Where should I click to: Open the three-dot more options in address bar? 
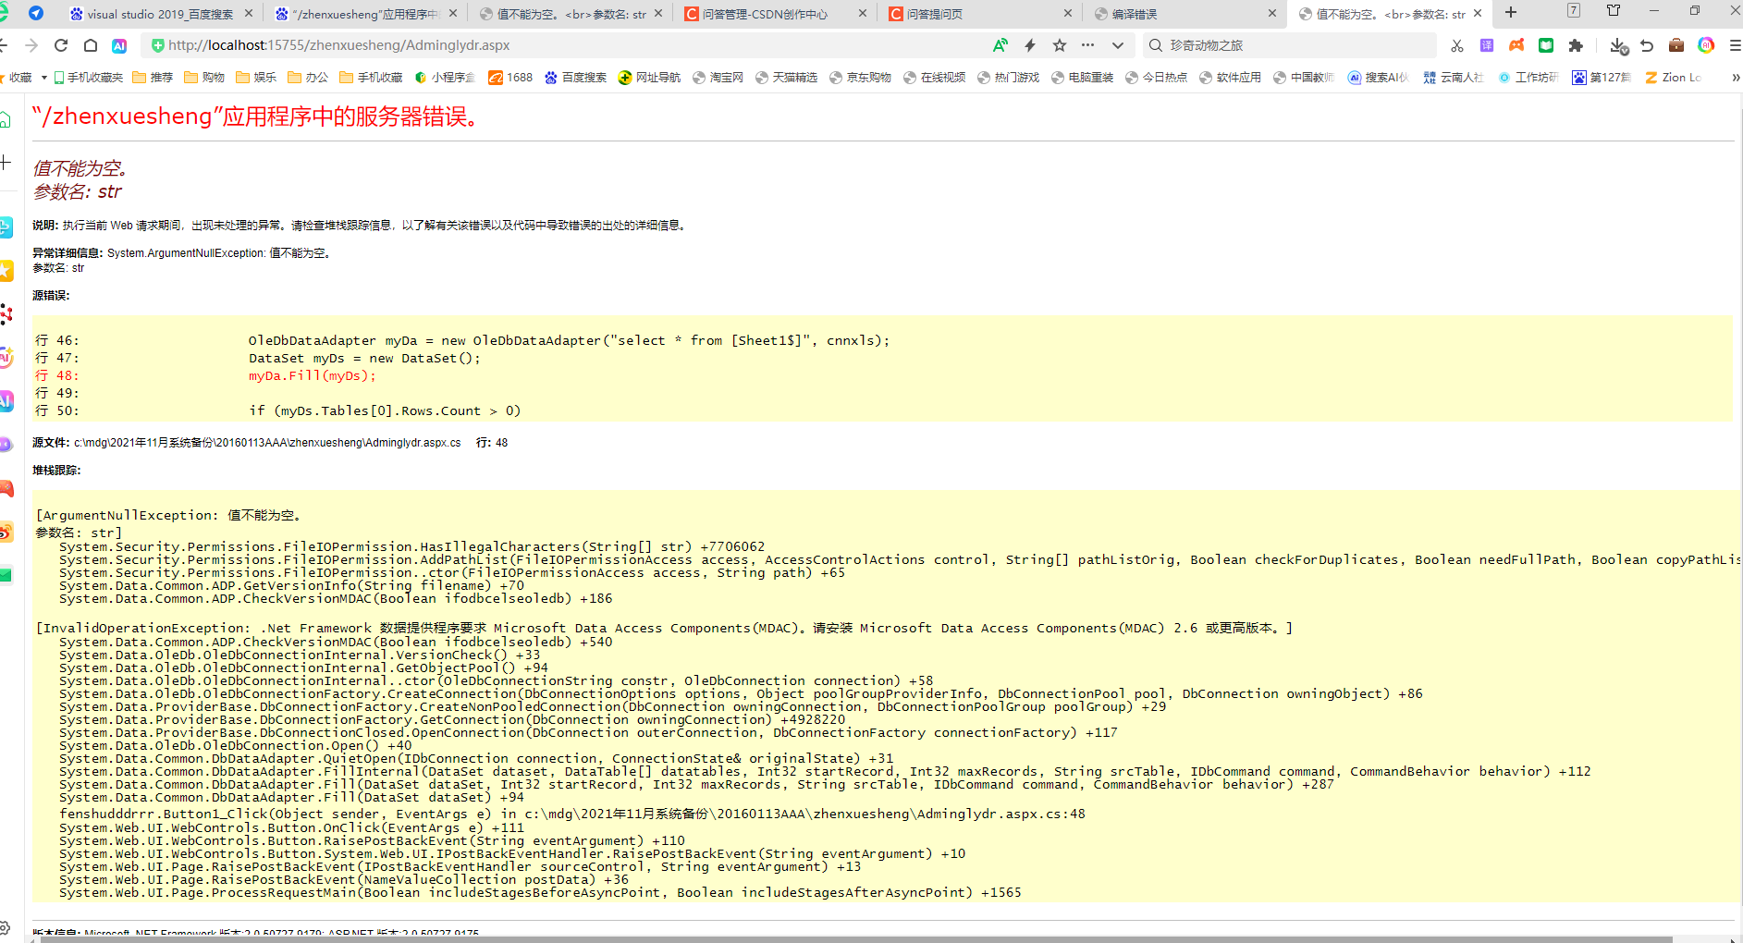[x=1087, y=45]
